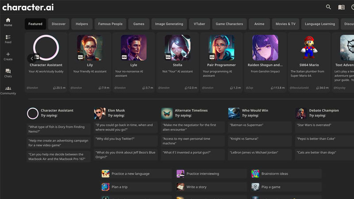Open the Helpers category tab
The height and width of the screenshot is (199, 354).
82,24
